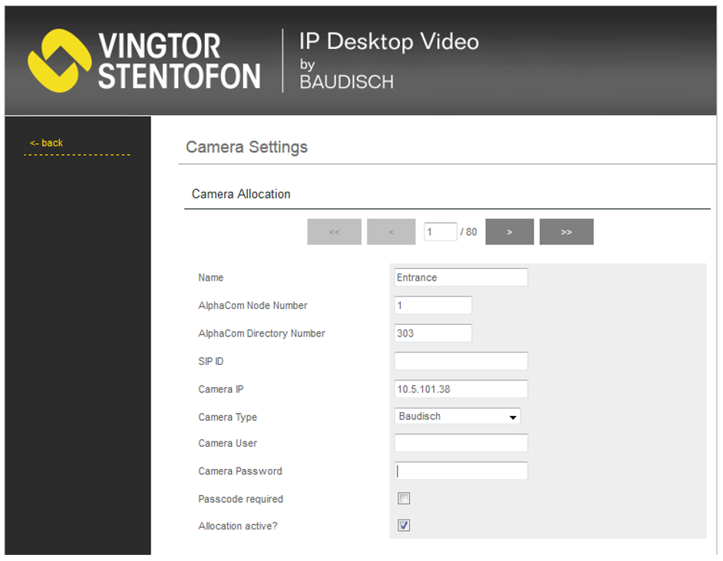Image resolution: width=723 pixels, height=561 pixels.
Task: Click the 'AlphaCom Directory Number' label
Action: 262,333
